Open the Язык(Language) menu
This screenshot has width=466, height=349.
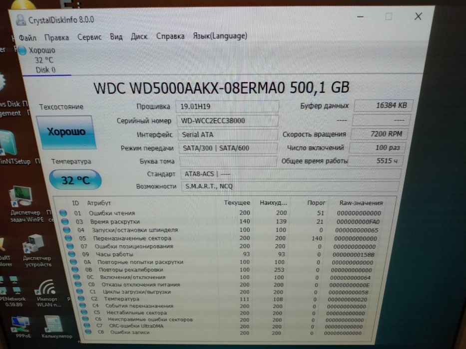coord(220,36)
